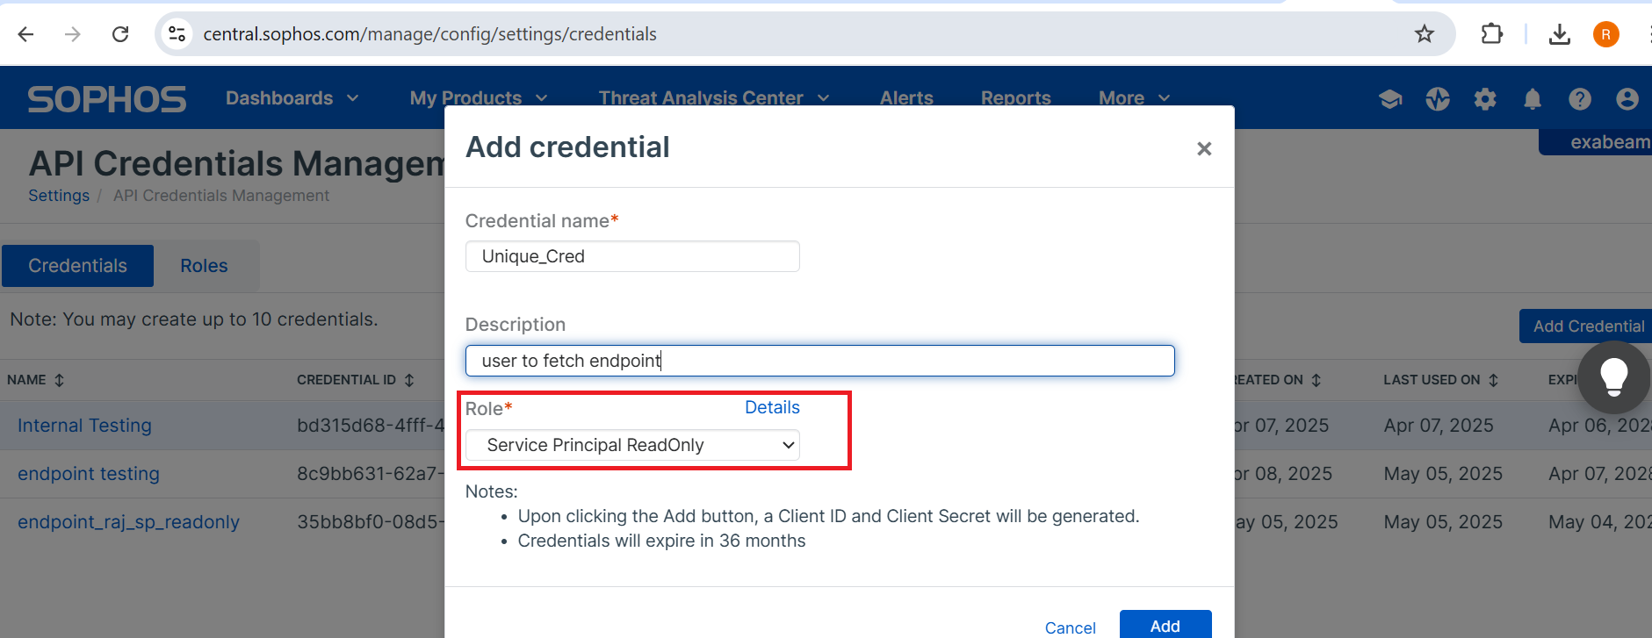
Task: Click the blue Add button
Action: coord(1165,625)
